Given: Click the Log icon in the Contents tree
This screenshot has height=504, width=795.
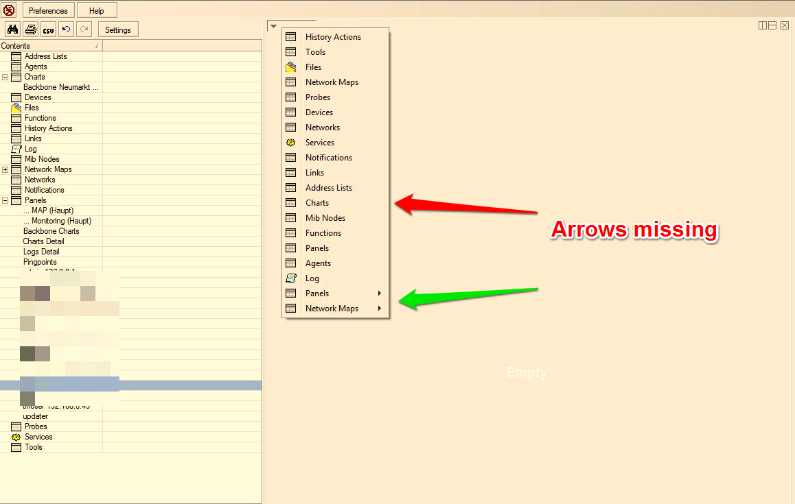Looking at the screenshot, I should point(16,149).
